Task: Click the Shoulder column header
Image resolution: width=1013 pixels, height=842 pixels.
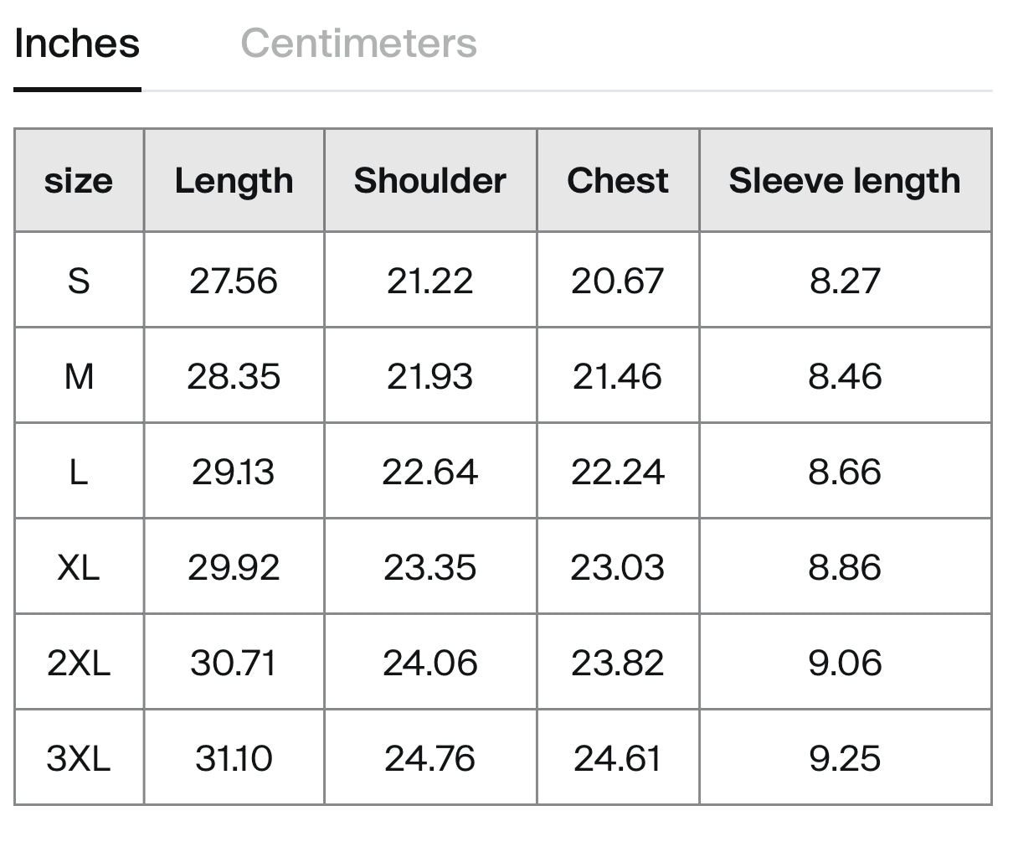Action: click(x=430, y=180)
